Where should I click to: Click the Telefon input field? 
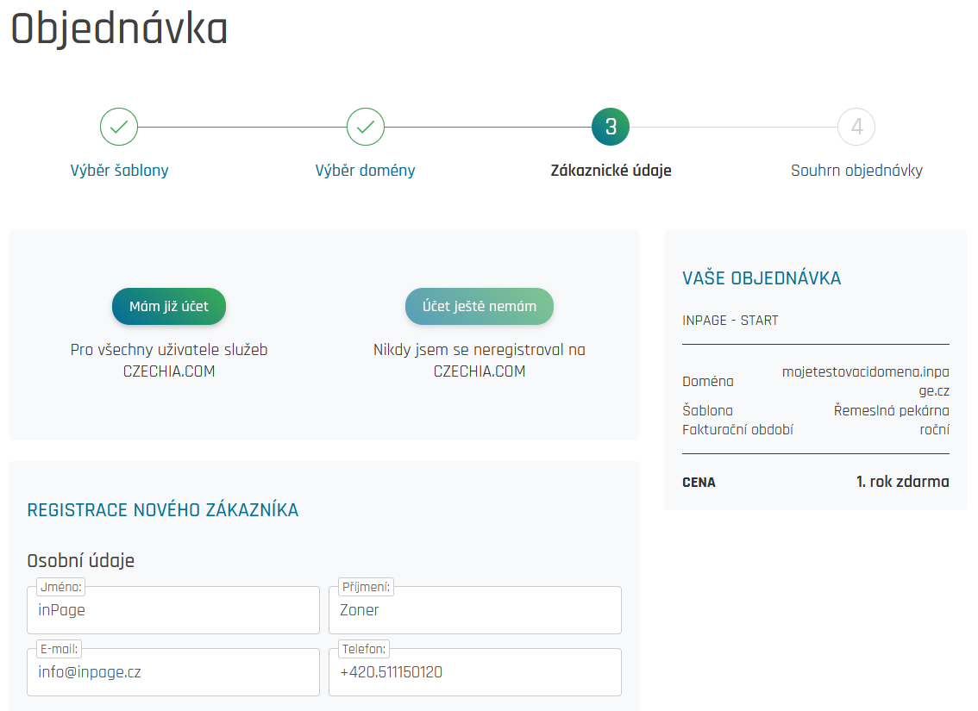[x=474, y=673]
